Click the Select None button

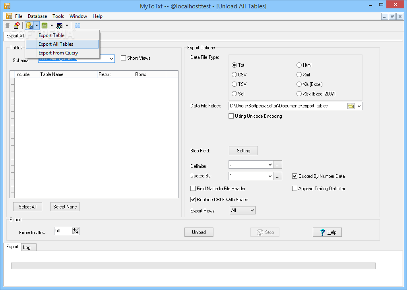click(65, 207)
